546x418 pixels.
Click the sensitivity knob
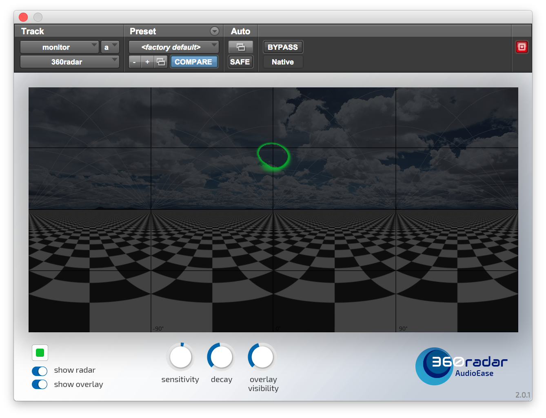(x=180, y=358)
